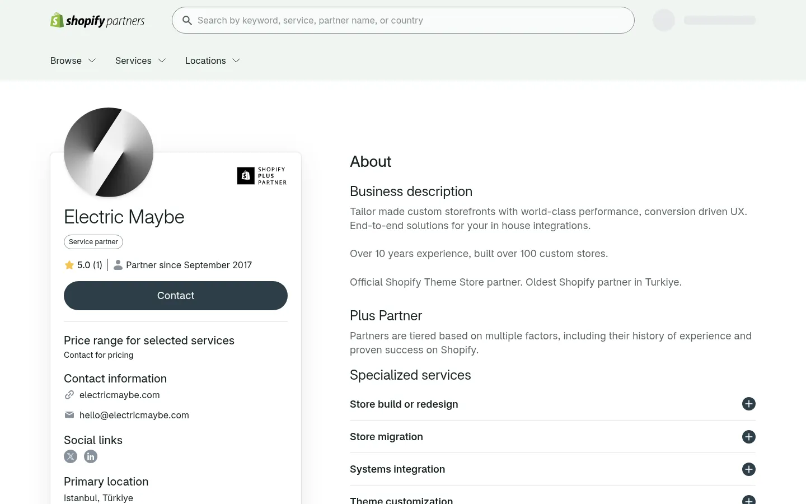Expand Store build or redesign section

click(x=552, y=404)
